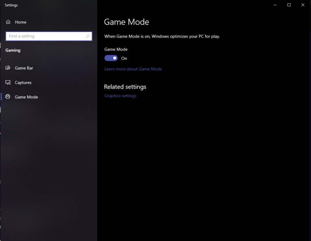
Task: Click the Settings window title text
Action: click(x=11, y=5)
